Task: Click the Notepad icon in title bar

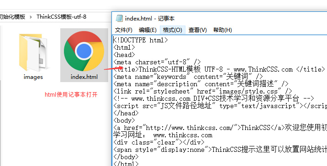Action: coord(119,18)
